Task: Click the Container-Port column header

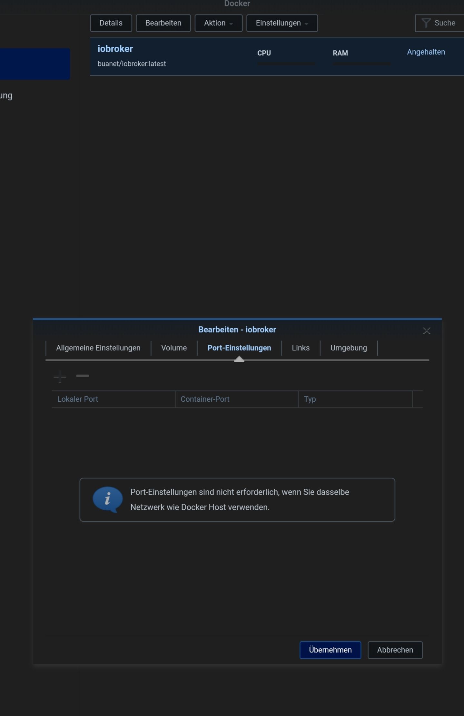Action: [237, 399]
